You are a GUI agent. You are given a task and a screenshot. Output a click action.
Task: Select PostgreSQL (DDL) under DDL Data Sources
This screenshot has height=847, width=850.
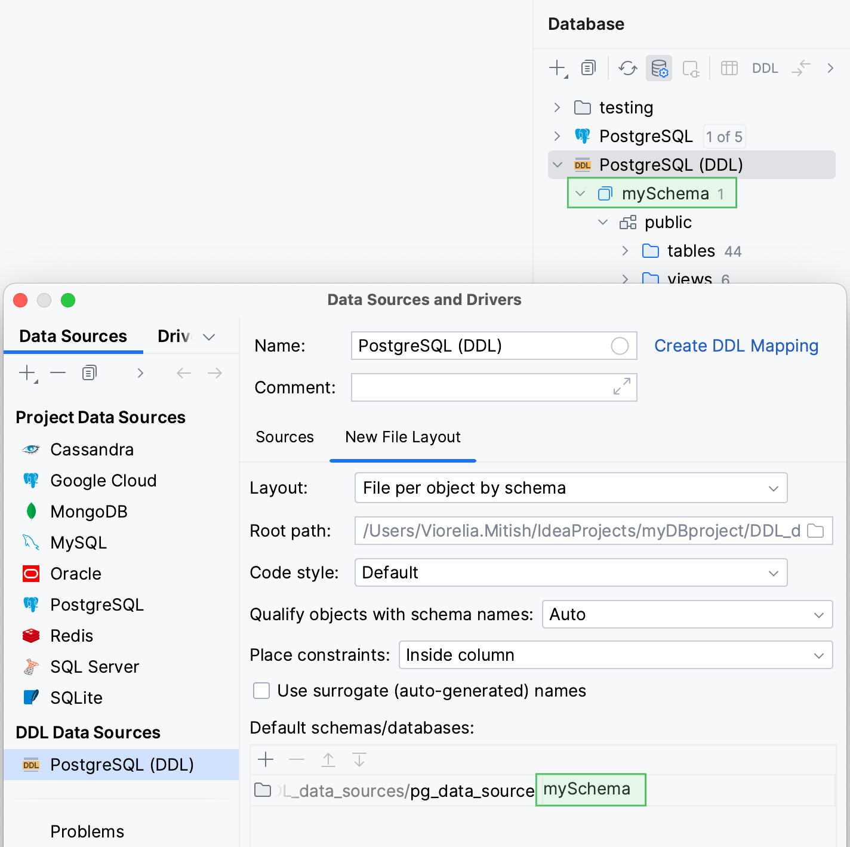coord(122,765)
